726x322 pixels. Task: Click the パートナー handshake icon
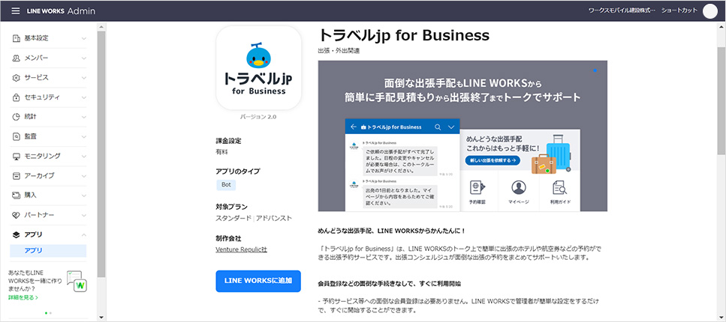pyautogui.click(x=17, y=215)
